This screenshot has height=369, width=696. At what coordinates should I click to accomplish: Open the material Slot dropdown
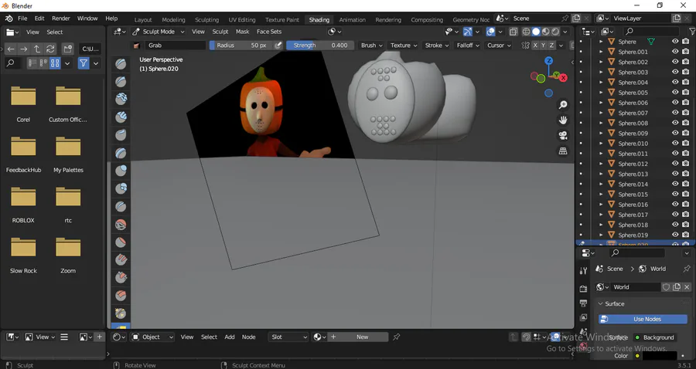pyautogui.click(x=288, y=337)
